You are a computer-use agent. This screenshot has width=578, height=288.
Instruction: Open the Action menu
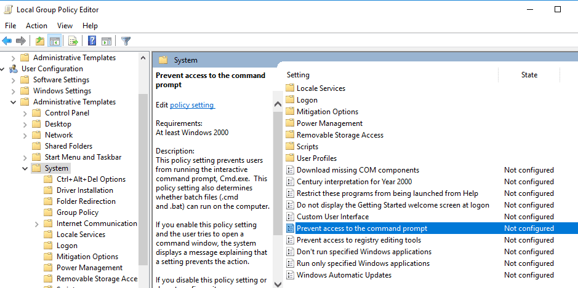click(36, 26)
